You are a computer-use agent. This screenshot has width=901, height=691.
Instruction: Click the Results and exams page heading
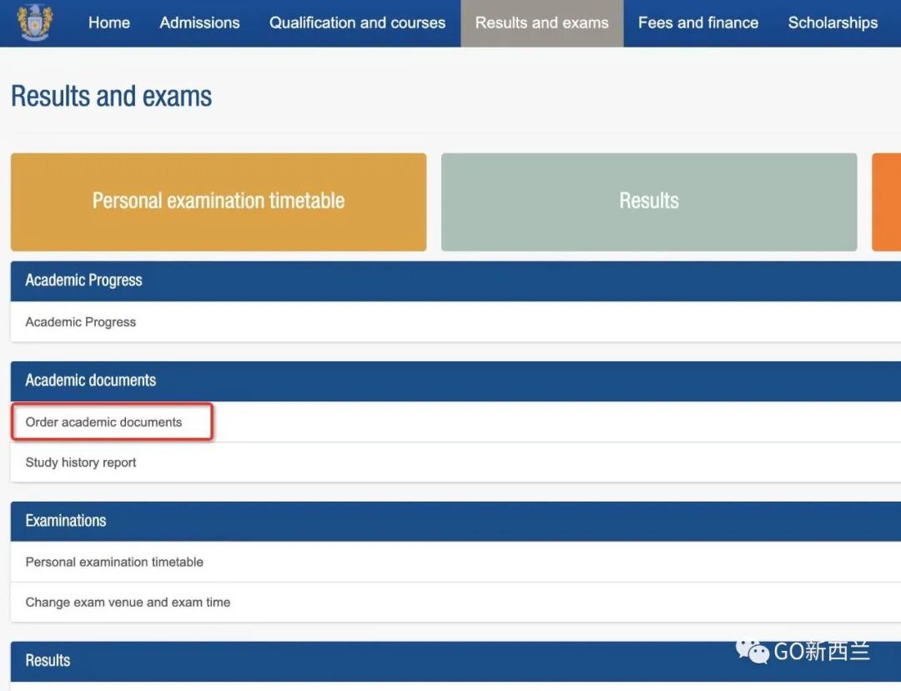tap(112, 96)
